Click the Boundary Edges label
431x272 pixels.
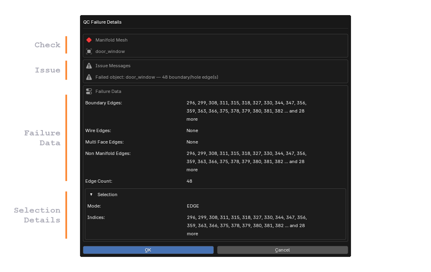104,103
